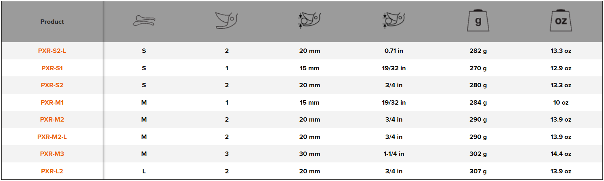Select the 0.71 in capacity cell
The height and width of the screenshot is (181, 604).
(394, 51)
